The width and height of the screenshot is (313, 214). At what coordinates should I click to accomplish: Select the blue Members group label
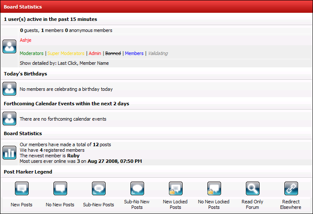pyautogui.click(x=134, y=53)
